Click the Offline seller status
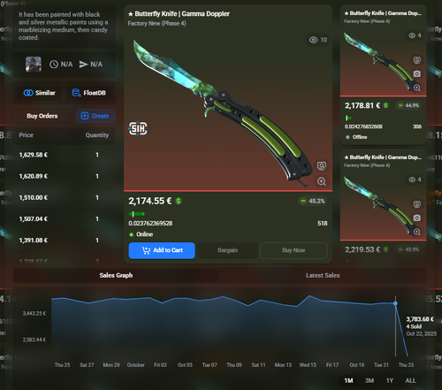The image size is (442, 390). 356,137
